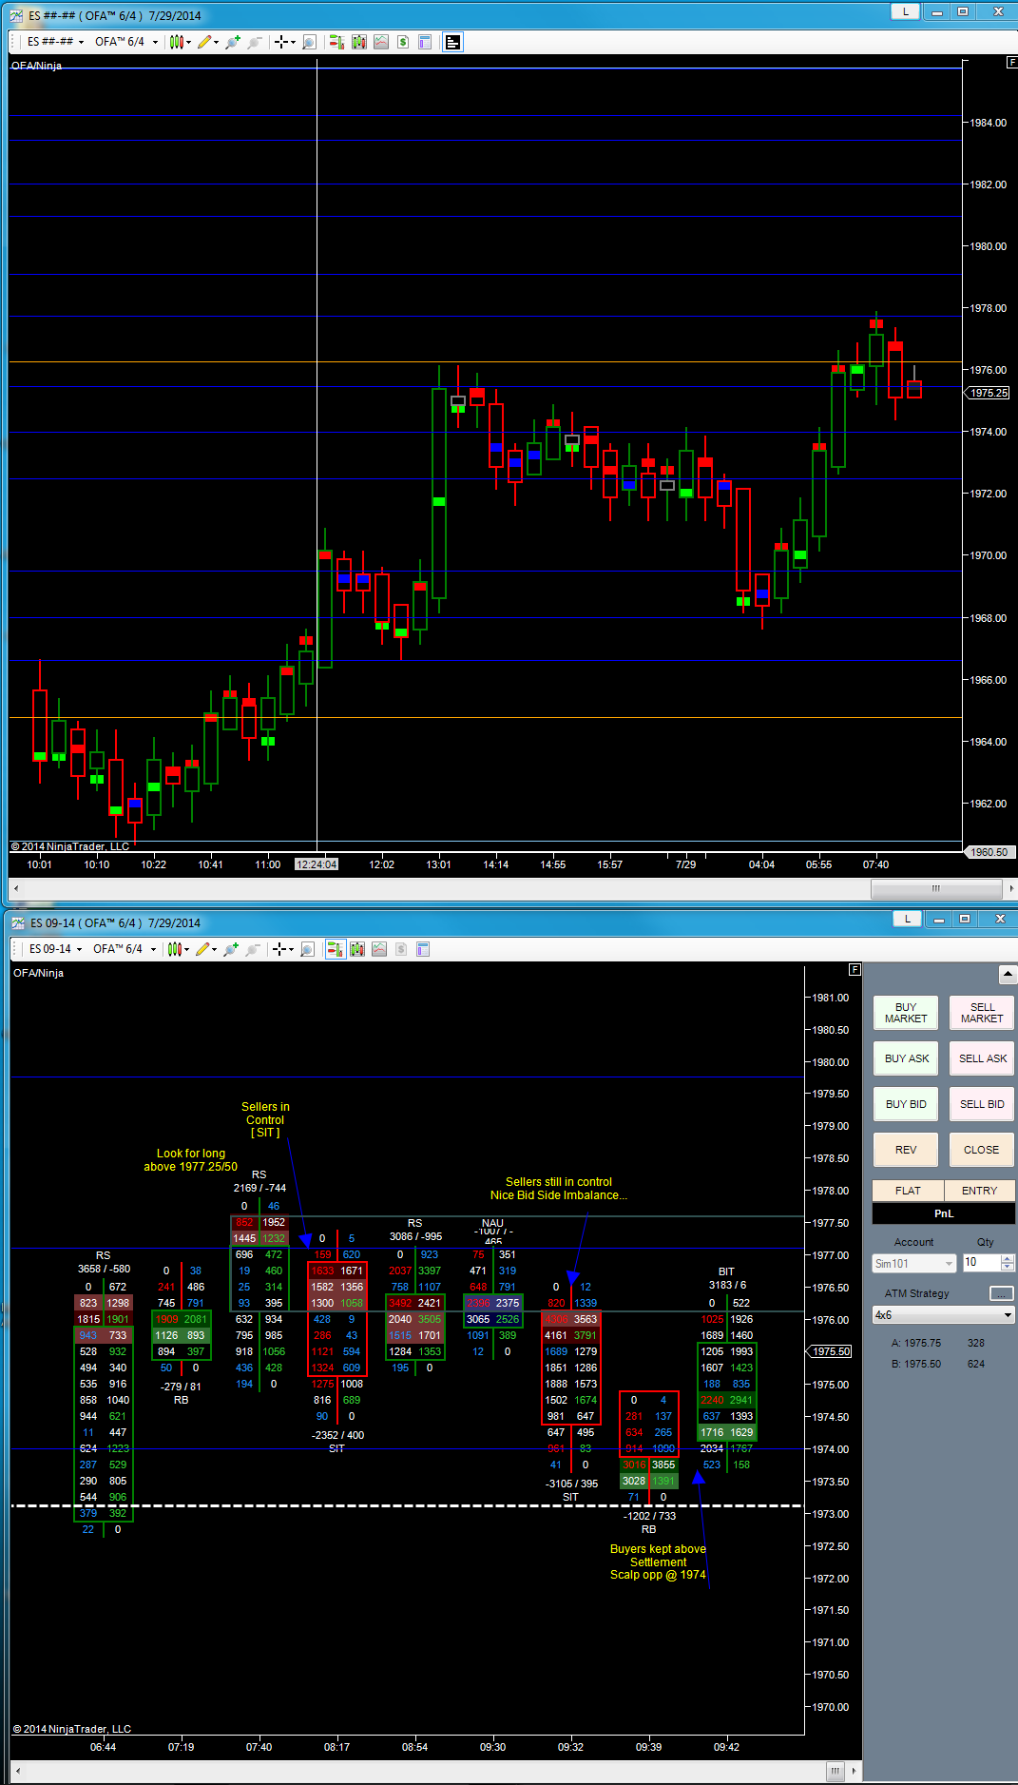This screenshot has width=1018, height=1785.
Task: Toggle data box icon in top chart toolbar
Action: pyautogui.click(x=453, y=42)
